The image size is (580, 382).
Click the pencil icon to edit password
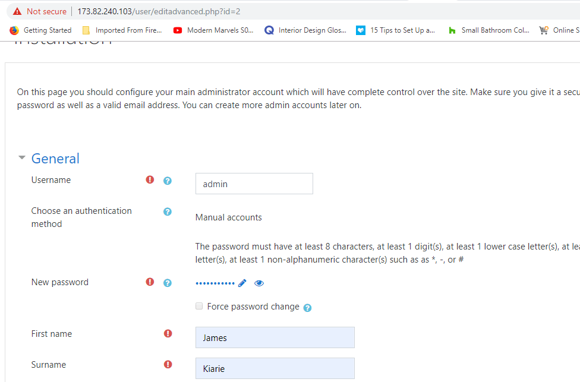click(x=242, y=283)
